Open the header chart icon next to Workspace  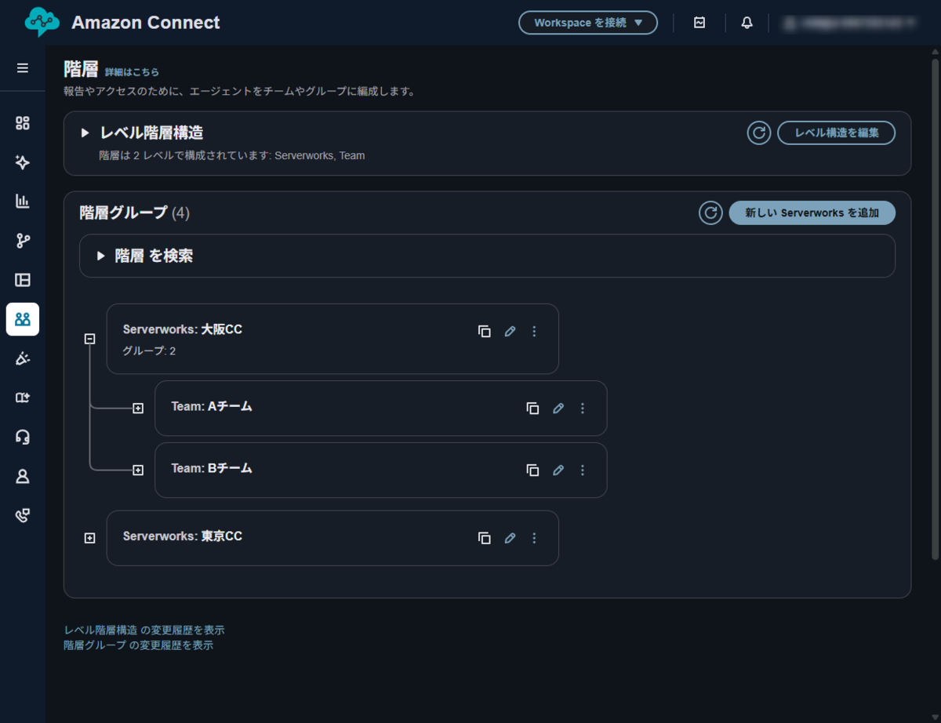coord(699,23)
